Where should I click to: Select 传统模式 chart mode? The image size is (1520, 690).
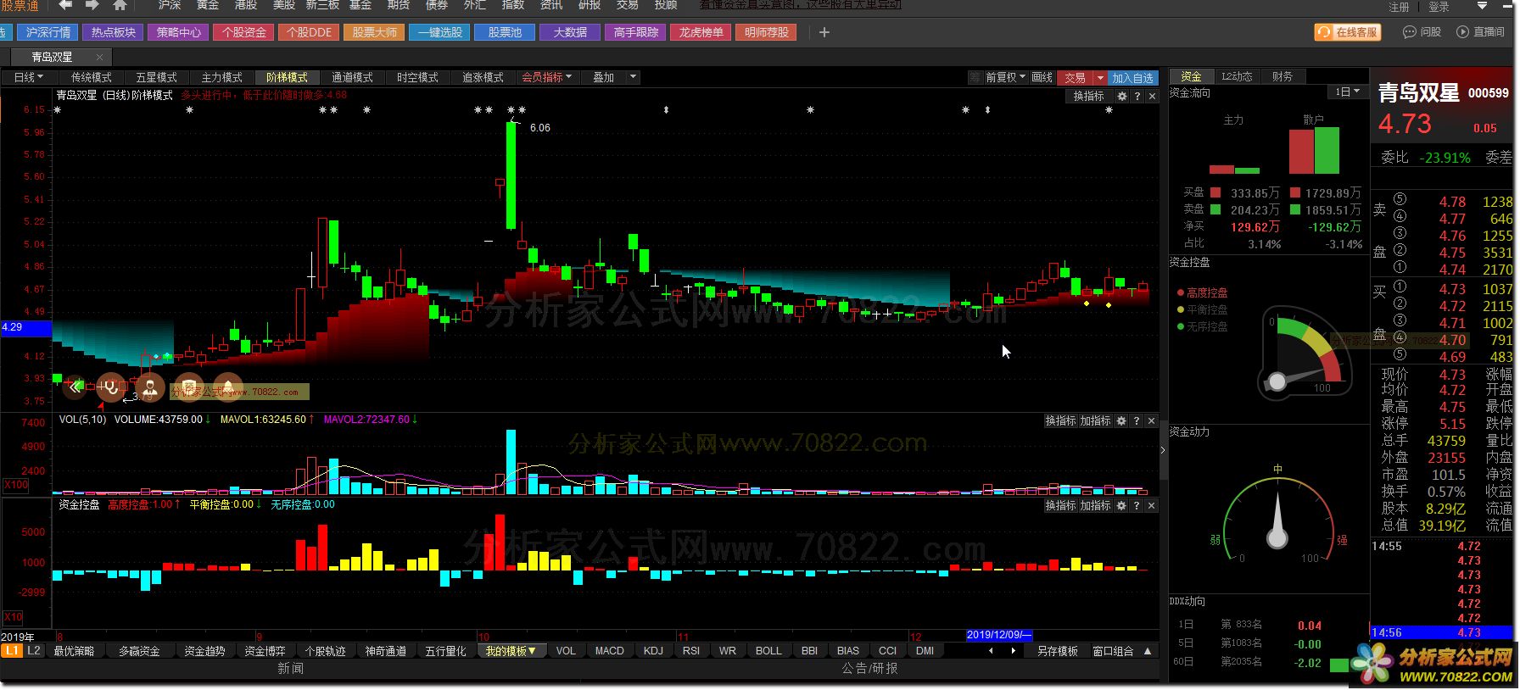pyautogui.click(x=91, y=77)
